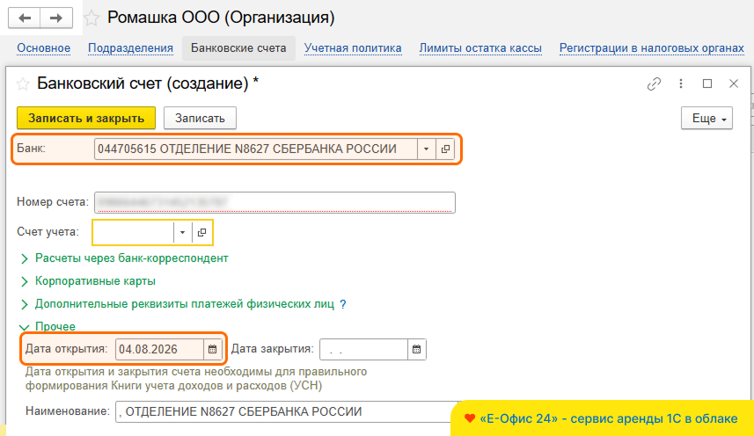Add organization Ромашка ООО to favorites star
754x436 pixels.
[91, 18]
